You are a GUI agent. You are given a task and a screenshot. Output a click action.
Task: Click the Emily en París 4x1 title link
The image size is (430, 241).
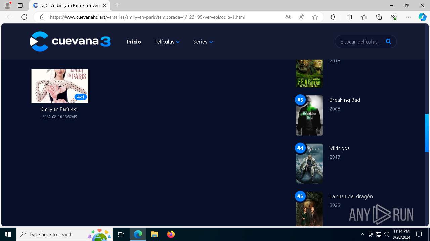pyautogui.click(x=60, y=109)
